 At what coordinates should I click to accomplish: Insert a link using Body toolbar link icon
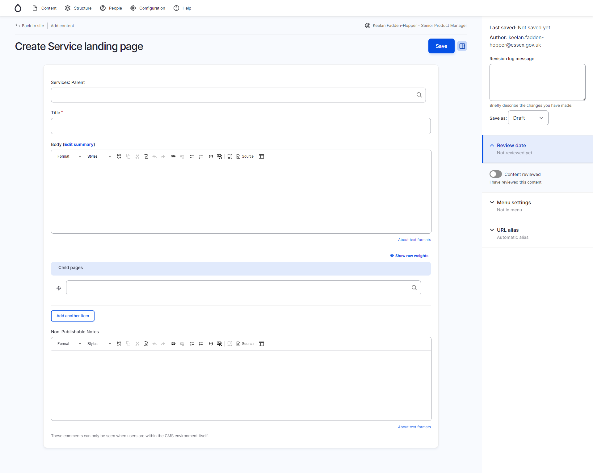(x=173, y=156)
